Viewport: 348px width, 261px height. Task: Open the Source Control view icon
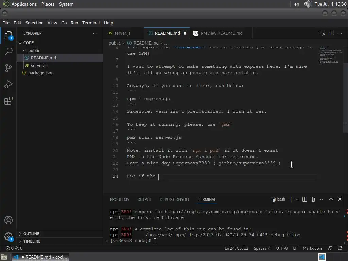(x=8, y=68)
